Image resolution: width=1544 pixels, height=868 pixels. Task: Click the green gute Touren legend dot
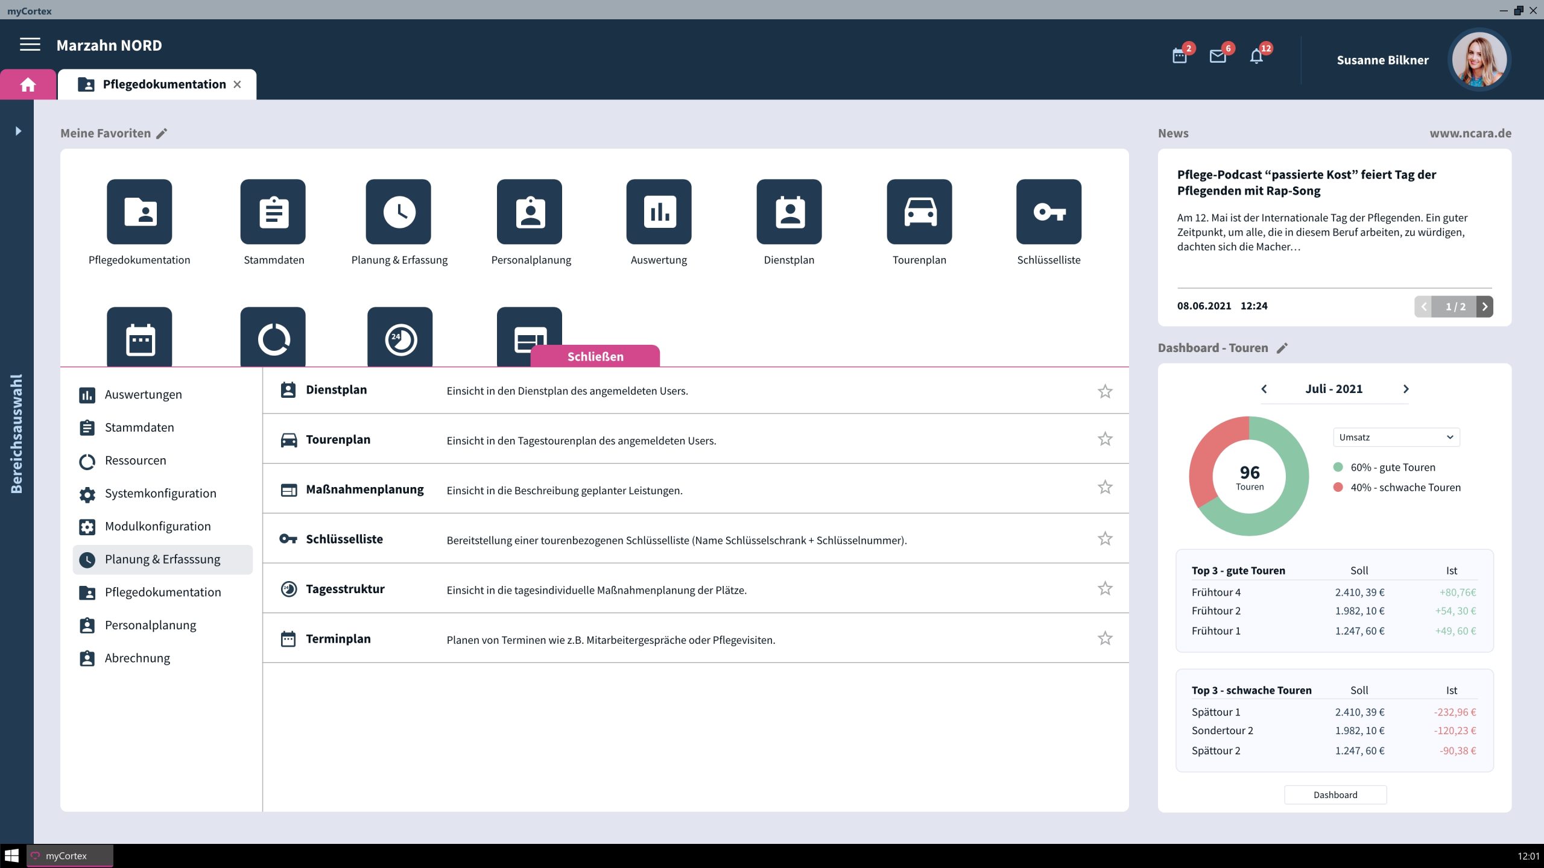tap(1338, 467)
